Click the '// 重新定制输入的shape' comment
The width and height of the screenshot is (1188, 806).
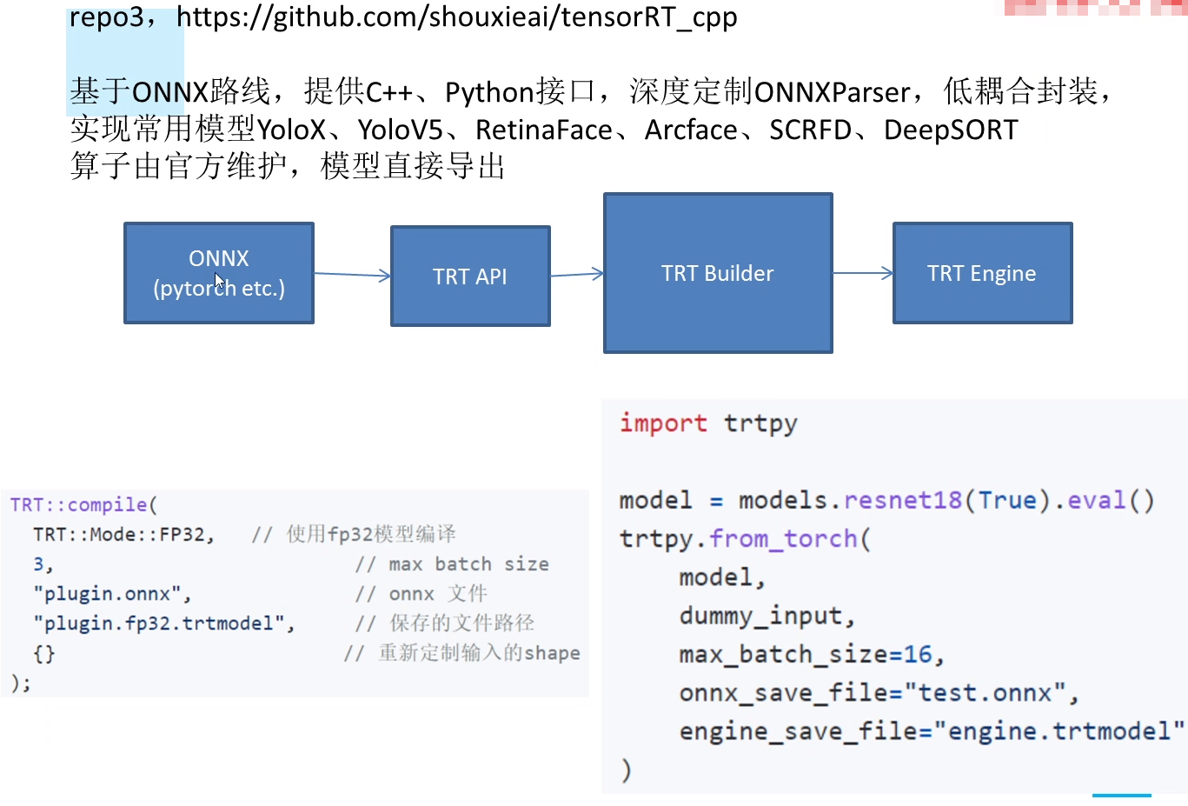pyautogui.click(x=461, y=653)
